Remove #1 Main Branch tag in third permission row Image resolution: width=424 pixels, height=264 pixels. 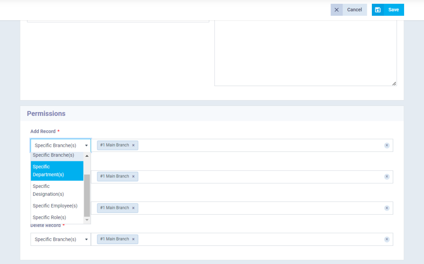pyautogui.click(x=133, y=208)
